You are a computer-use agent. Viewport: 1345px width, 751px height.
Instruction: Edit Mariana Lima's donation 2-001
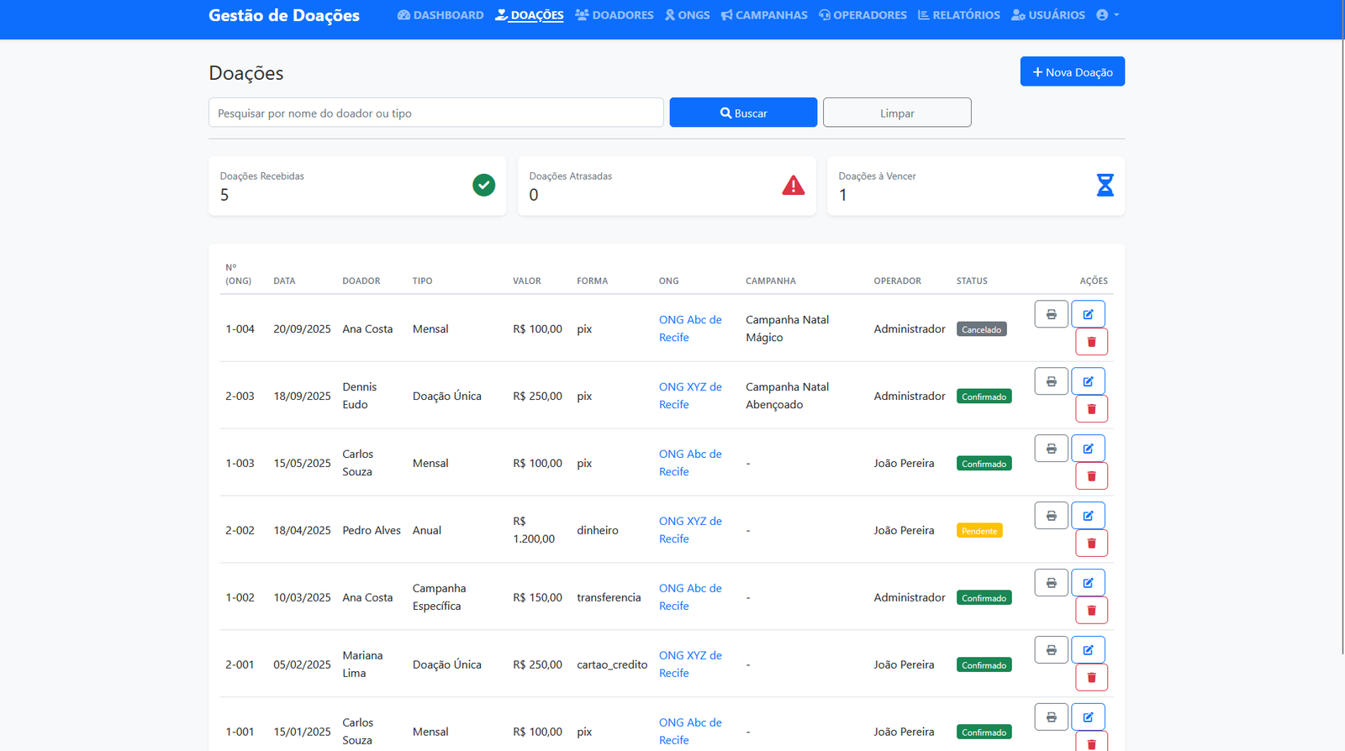[x=1088, y=650]
